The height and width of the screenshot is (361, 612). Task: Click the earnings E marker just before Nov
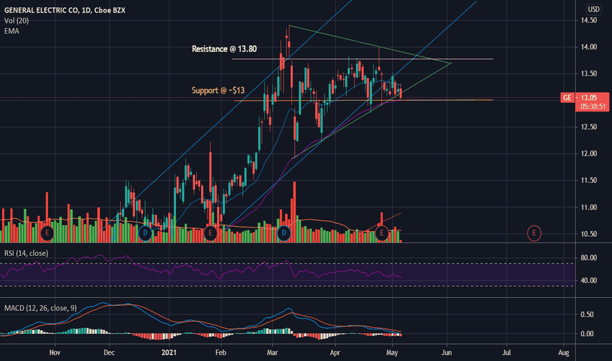click(x=47, y=234)
